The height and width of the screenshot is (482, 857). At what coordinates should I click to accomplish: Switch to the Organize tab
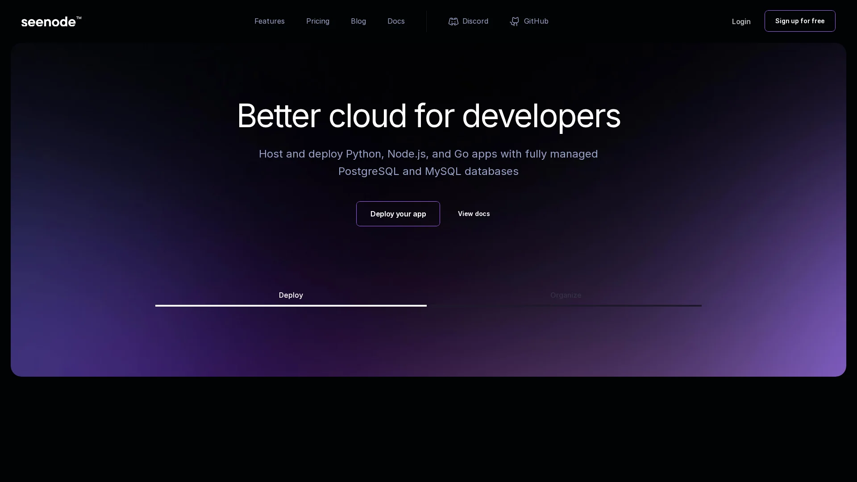[x=565, y=295]
